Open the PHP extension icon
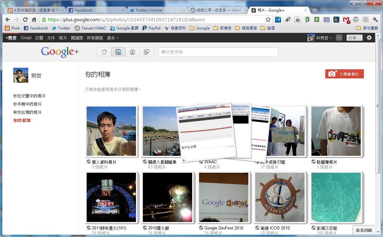Image resolution: width=383 pixels, height=237 pixels. tap(326, 19)
